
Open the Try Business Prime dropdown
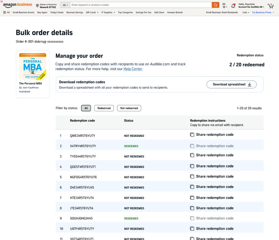(263, 12)
